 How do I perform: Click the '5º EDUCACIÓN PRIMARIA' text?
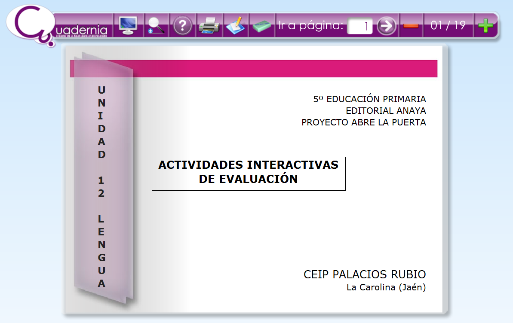369,99
